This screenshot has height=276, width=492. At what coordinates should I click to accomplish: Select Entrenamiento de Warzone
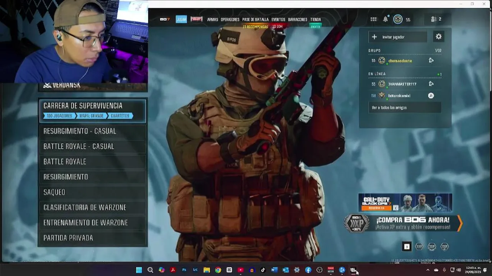click(93, 223)
